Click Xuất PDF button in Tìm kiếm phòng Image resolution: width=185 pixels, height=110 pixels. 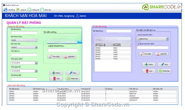[69, 57]
